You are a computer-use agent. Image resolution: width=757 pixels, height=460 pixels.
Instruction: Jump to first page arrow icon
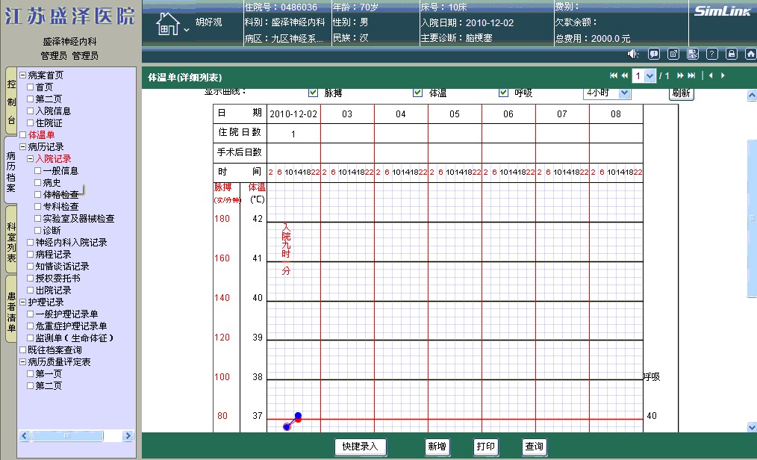pos(614,76)
